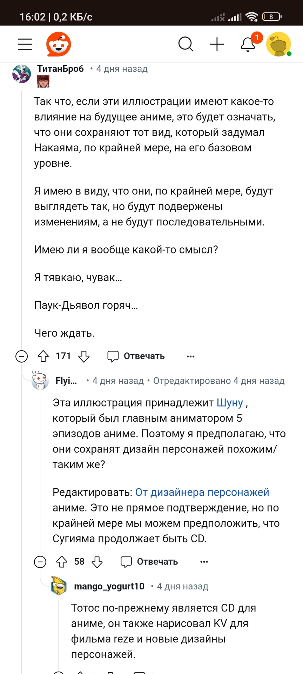303x674 pixels.
Task: Downvote the ТитанБро6 comment
Action: 84,356
